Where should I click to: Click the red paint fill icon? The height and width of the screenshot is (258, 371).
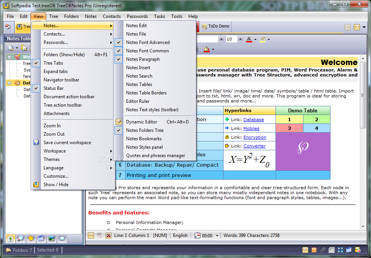coord(207,49)
